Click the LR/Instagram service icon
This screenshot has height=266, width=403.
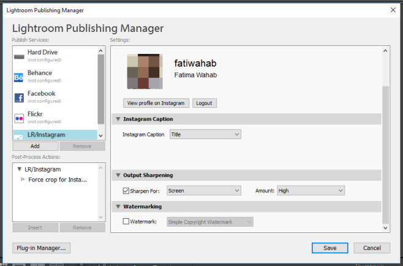pos(18,137)
